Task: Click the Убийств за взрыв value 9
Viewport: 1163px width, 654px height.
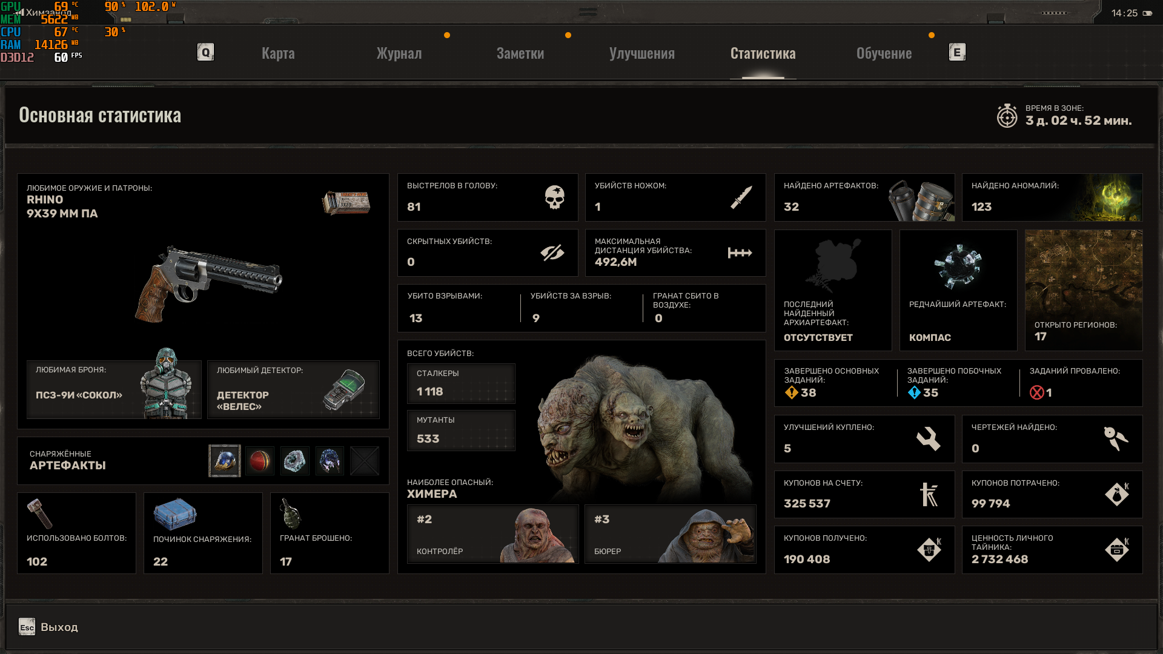Action: click(x=536, y=319)
